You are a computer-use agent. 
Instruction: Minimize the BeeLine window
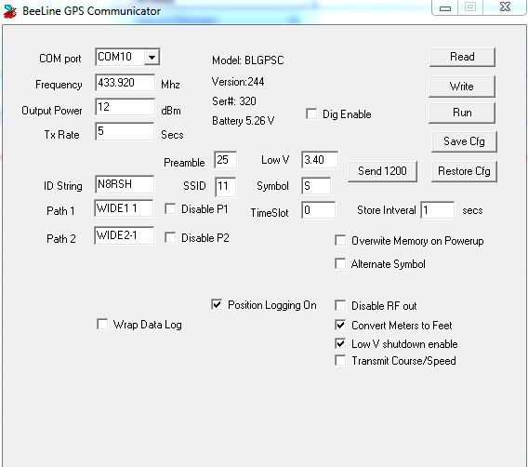pyautogui.click(x=445, y=7)
